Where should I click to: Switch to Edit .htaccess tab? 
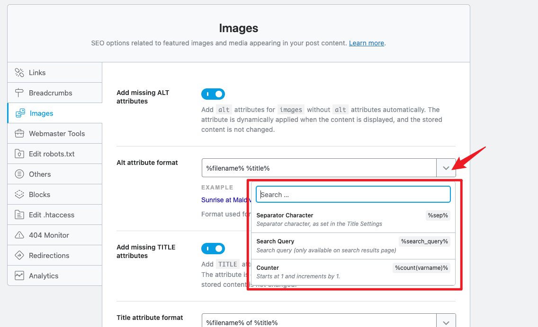point(52,215)
